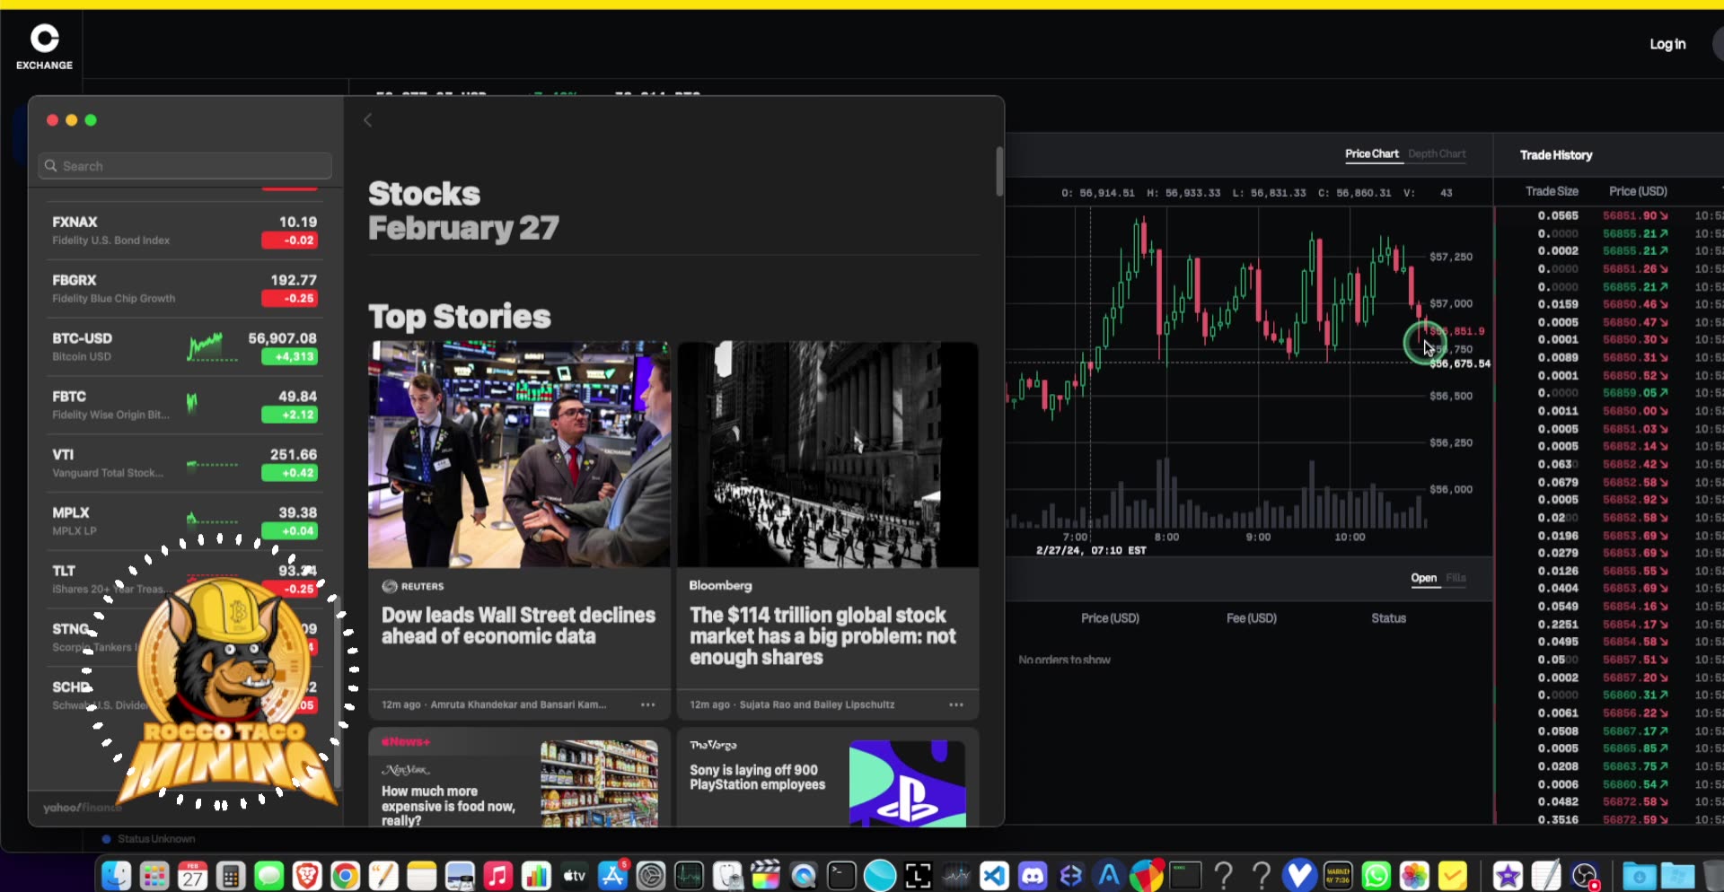This screenshot has height=892, width=1724.
Task: Open WhatsApp from the dock
Action: [1378, 874]
